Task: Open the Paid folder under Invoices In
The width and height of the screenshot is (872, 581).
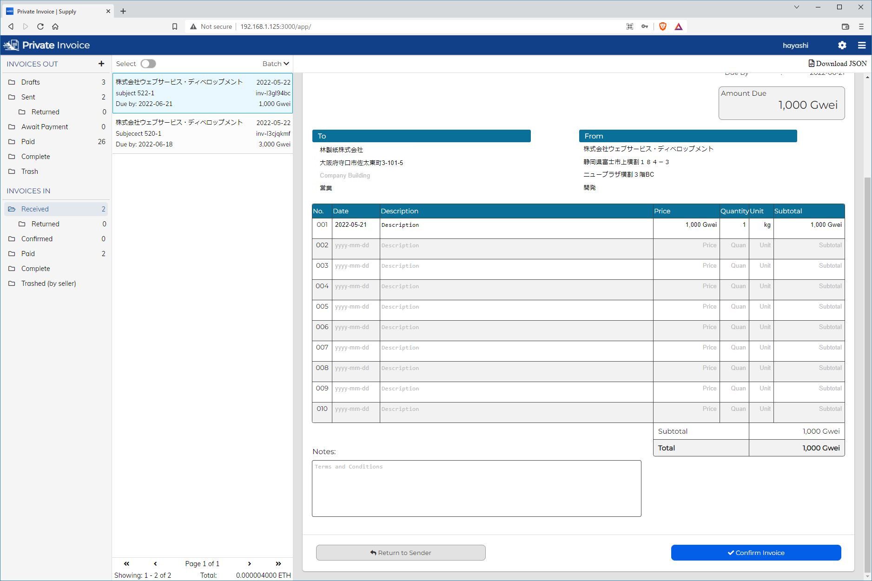Action: click(57, 254)
